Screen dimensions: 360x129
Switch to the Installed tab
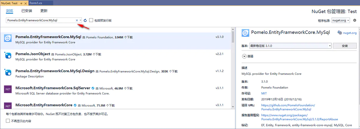(x=27, y=11)
